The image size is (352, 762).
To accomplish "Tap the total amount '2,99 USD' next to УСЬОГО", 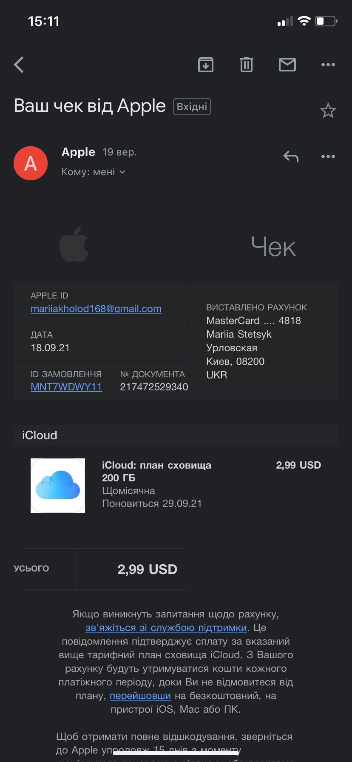I will 147,569.
